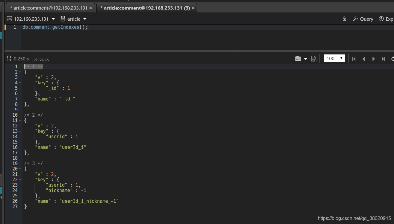Collapse the key object fold at line 13
The width and height of the screenshot is (394, 224).
[20, 131]
